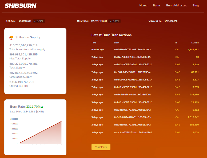Click the staked xSHIB value 6,406,498,765,793
This screenshot has height=158, width=207.
coord(22,82)
